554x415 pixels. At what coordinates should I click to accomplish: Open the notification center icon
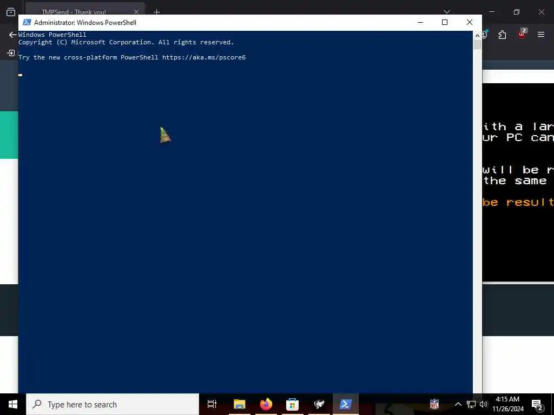[x=537, y=405]
